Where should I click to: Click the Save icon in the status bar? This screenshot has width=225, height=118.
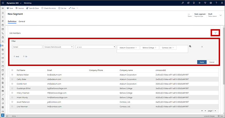(219, 116)
